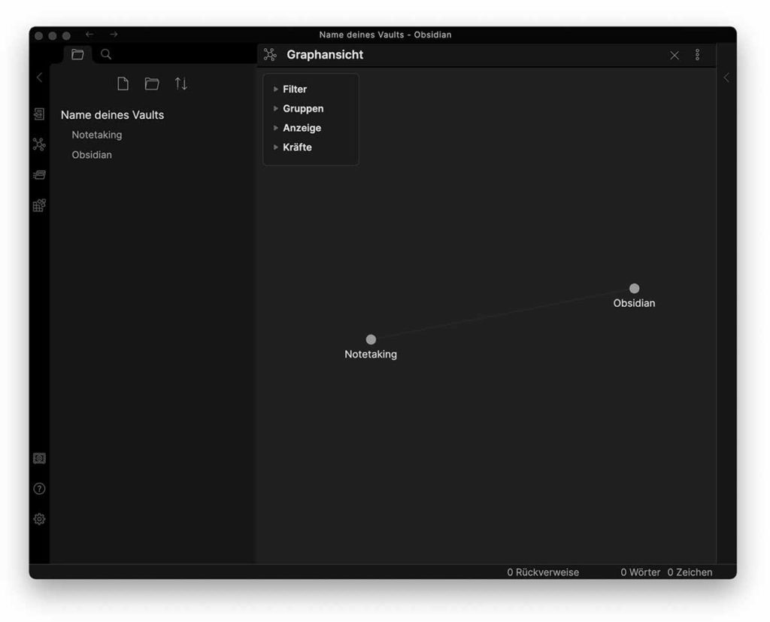Open the Obsidian note in file list
Image resolution: width=770 pixels, height=622 pixels.
point(92,155)
